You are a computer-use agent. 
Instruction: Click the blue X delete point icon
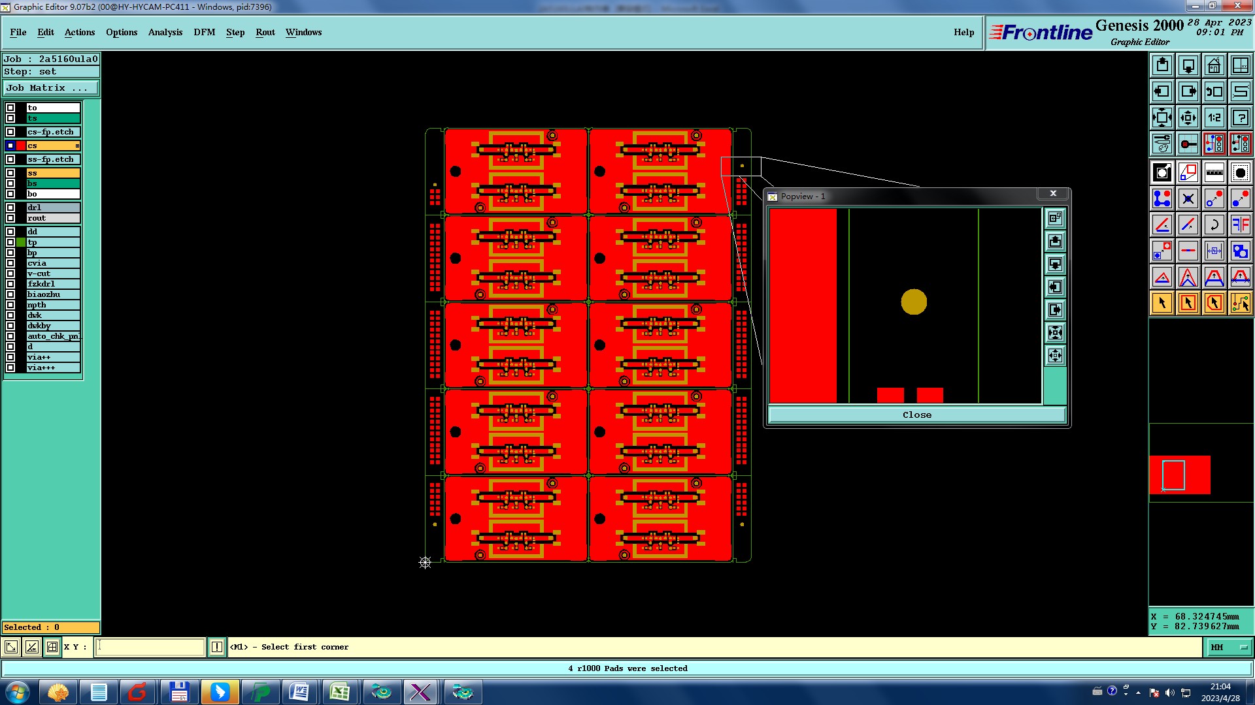click(1188, 198)
